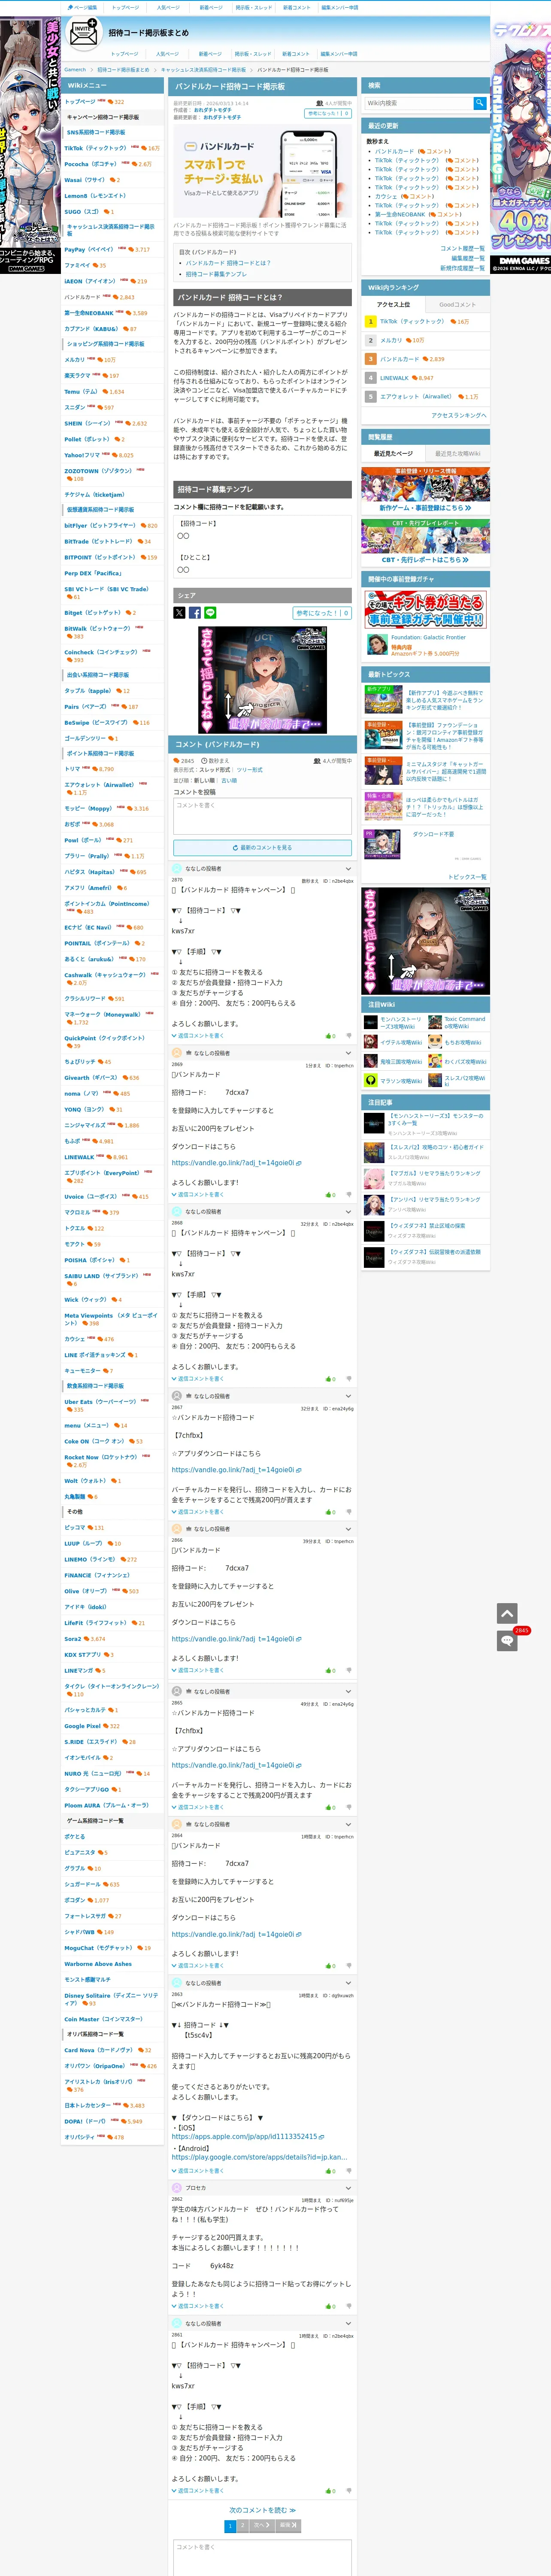
Task: Click the avatar icon of comment 2869
Action: point(177,1053)
